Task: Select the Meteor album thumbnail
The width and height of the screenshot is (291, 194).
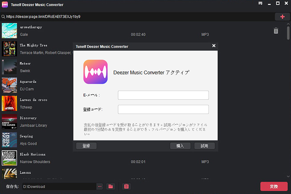Action: pos(9,67)
